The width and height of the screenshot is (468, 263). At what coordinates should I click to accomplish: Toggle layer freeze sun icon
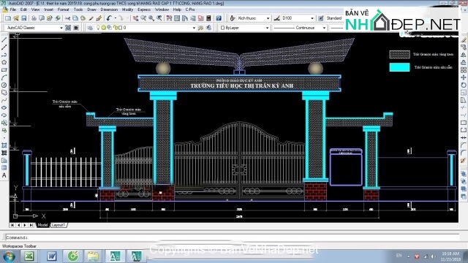point(103,28)
